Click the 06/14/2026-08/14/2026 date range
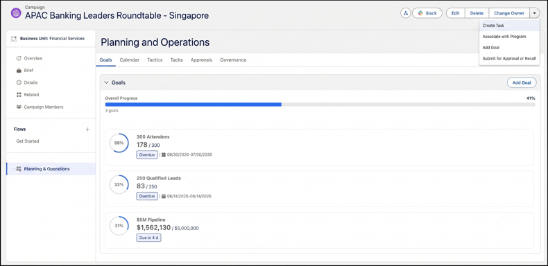Screen dimensions: 548x266 (x=189, y=196)
